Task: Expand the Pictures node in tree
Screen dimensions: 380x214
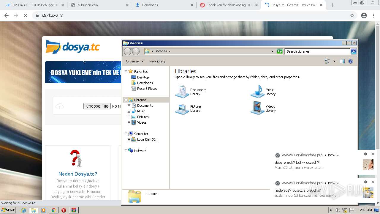Action: coord(129,117)
